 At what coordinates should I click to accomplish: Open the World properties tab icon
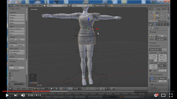160,24
